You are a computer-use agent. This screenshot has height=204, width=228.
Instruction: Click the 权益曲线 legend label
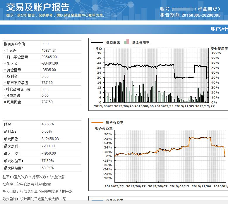pyautogui.click(x=113, y=42)
